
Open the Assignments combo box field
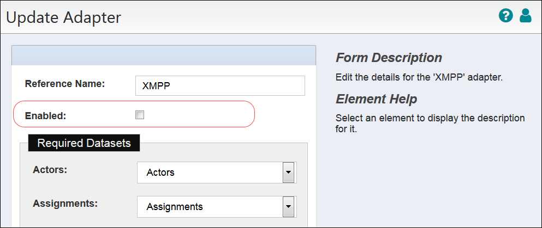click(x=217, y=207)
